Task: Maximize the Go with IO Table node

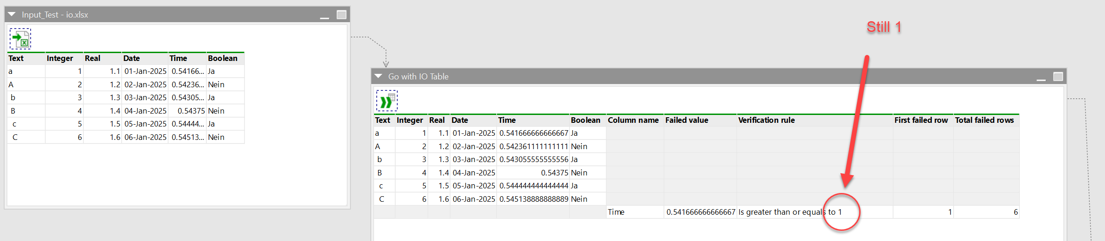Action: pyautogui.click(x=1058, y=77)
